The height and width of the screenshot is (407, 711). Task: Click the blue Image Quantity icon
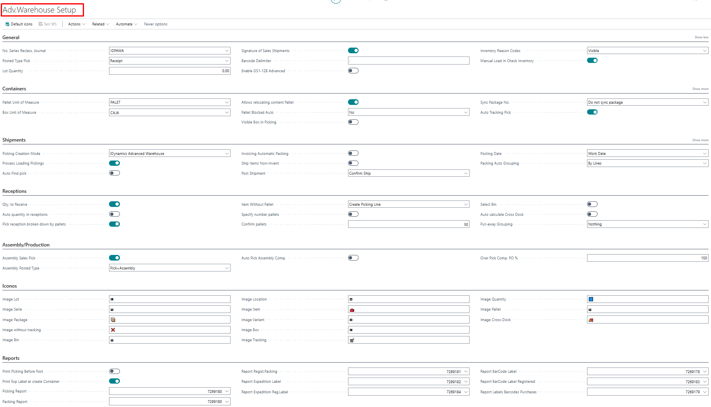[x=591, y=299]
